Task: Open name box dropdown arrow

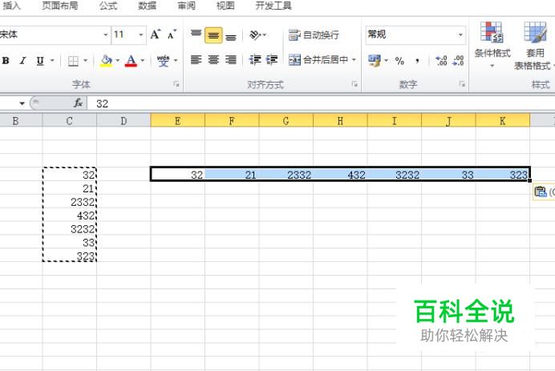Action: [22, 103]
